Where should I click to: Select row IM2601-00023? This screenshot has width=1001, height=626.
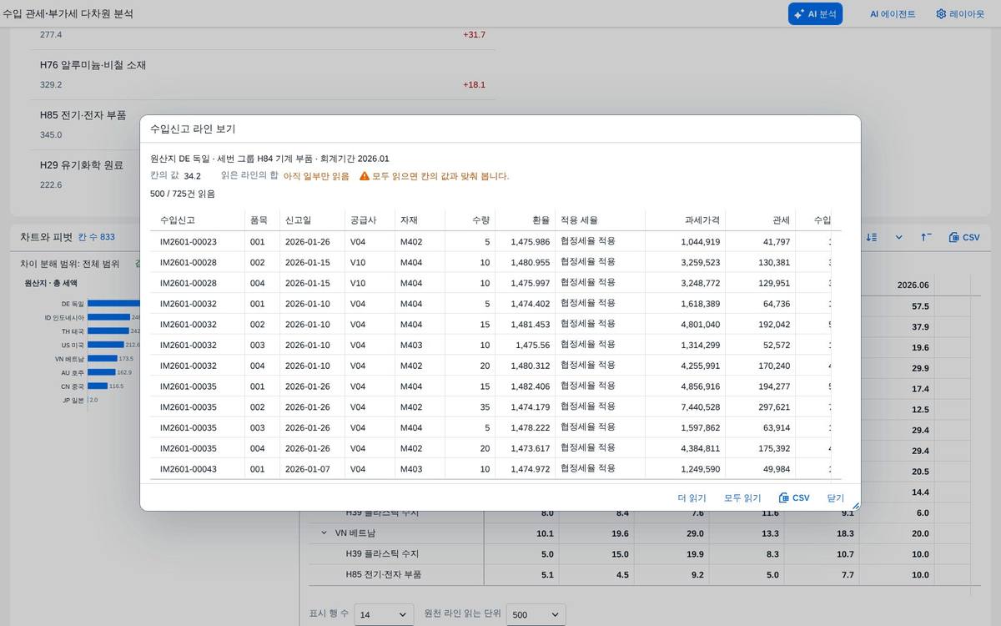click(490, 241)
